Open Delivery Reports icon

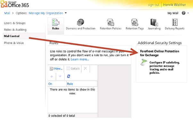(175, 22)
